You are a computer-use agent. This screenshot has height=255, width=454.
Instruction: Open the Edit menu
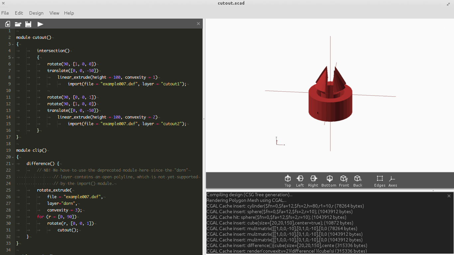(19, 13)
